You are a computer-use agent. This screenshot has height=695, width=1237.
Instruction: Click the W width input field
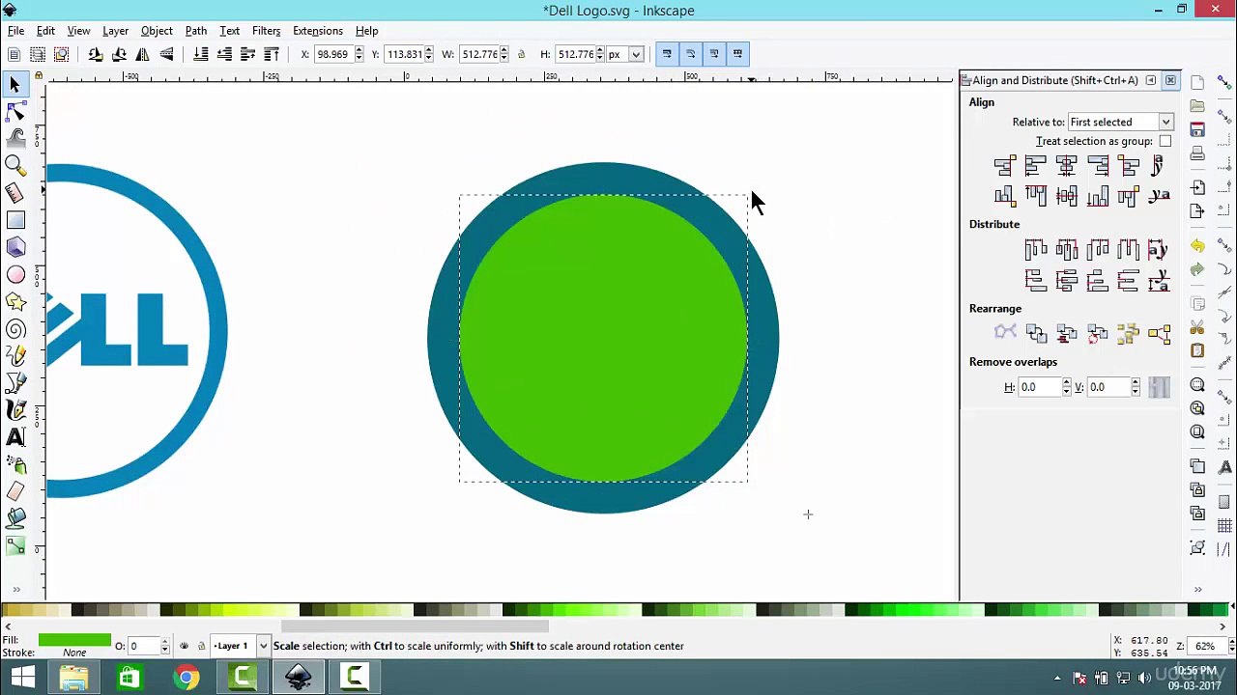pyautogui.click(x=479, y=54)
